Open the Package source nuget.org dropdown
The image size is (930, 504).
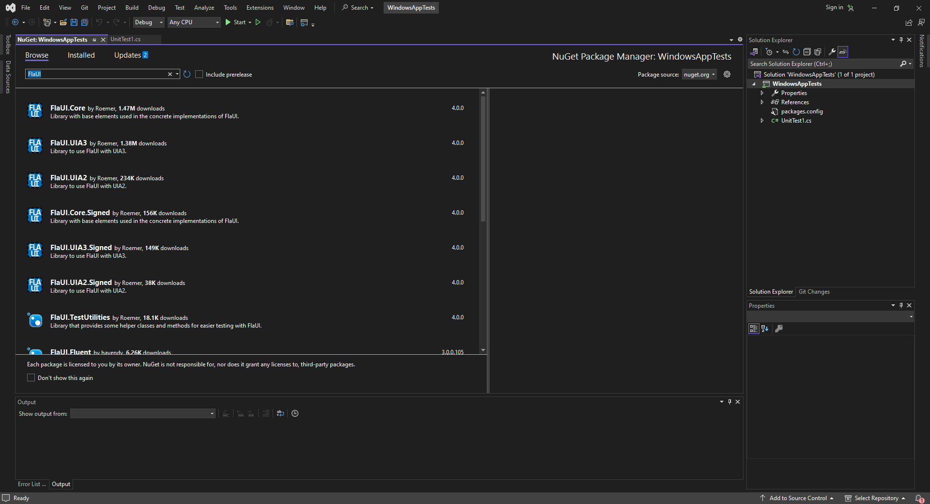699,74
